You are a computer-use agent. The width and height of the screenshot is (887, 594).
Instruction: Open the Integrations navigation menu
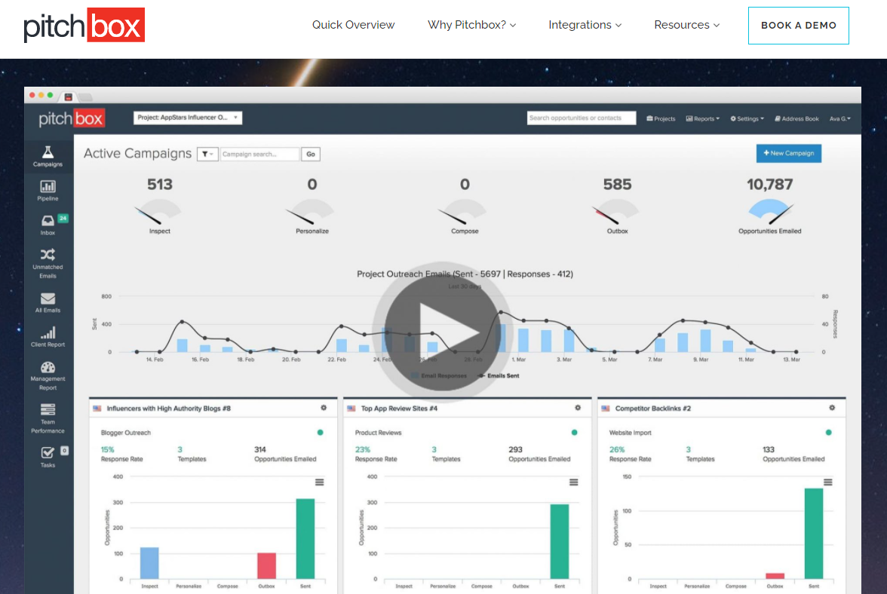point(585,25)
